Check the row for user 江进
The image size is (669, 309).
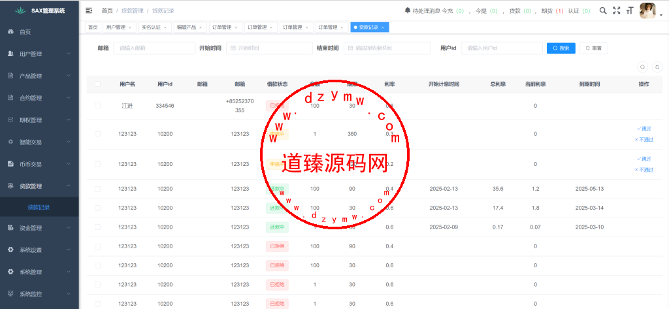98,105
